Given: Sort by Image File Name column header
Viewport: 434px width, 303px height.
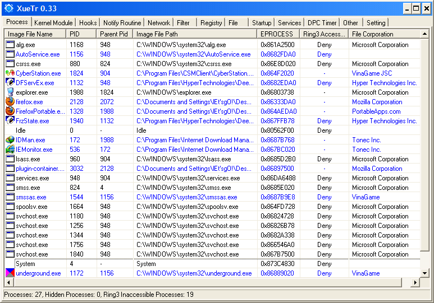Looking at the screenshot, I should click(35, 34).
